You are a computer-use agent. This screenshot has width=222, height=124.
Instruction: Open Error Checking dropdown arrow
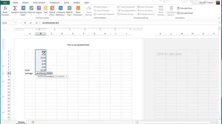tap(154, 11)
